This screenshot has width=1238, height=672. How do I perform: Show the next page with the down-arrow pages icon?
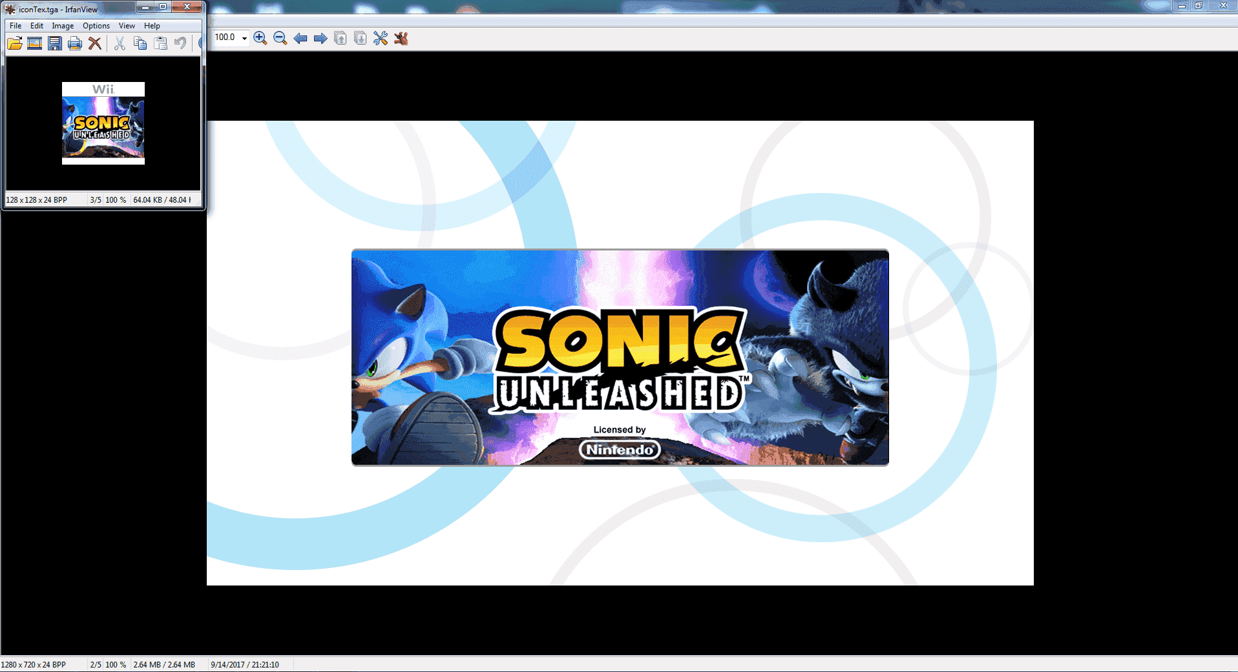[361, 38]
